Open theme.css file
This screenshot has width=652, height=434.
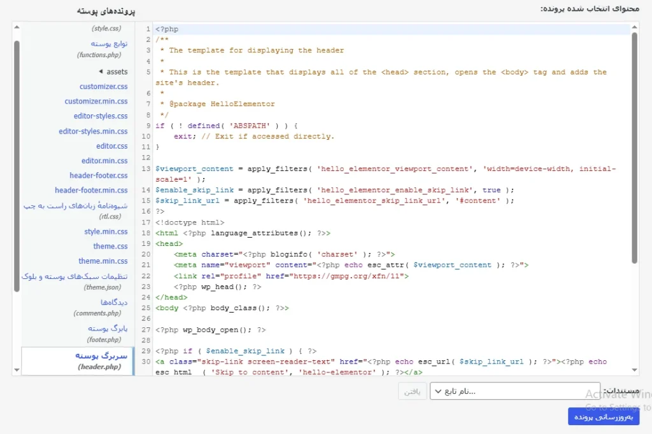pyautogui.click(x=110, y=246)
